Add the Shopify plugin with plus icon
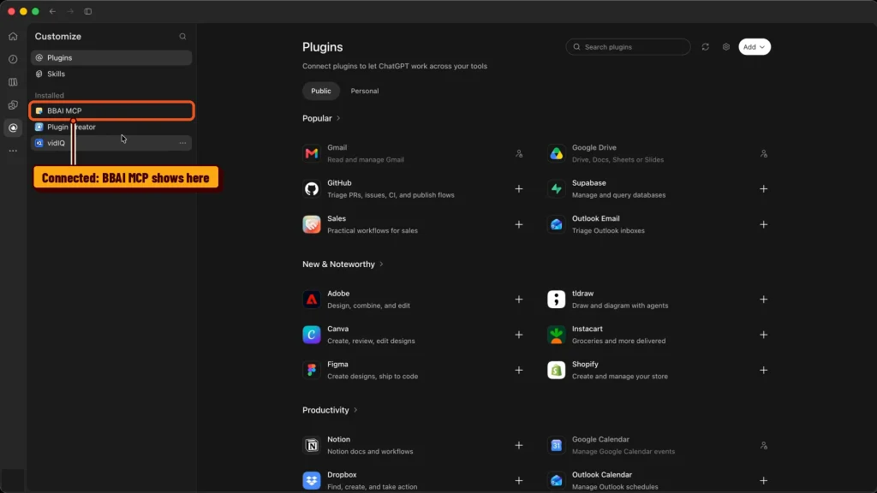 click(x=763, y=370)
